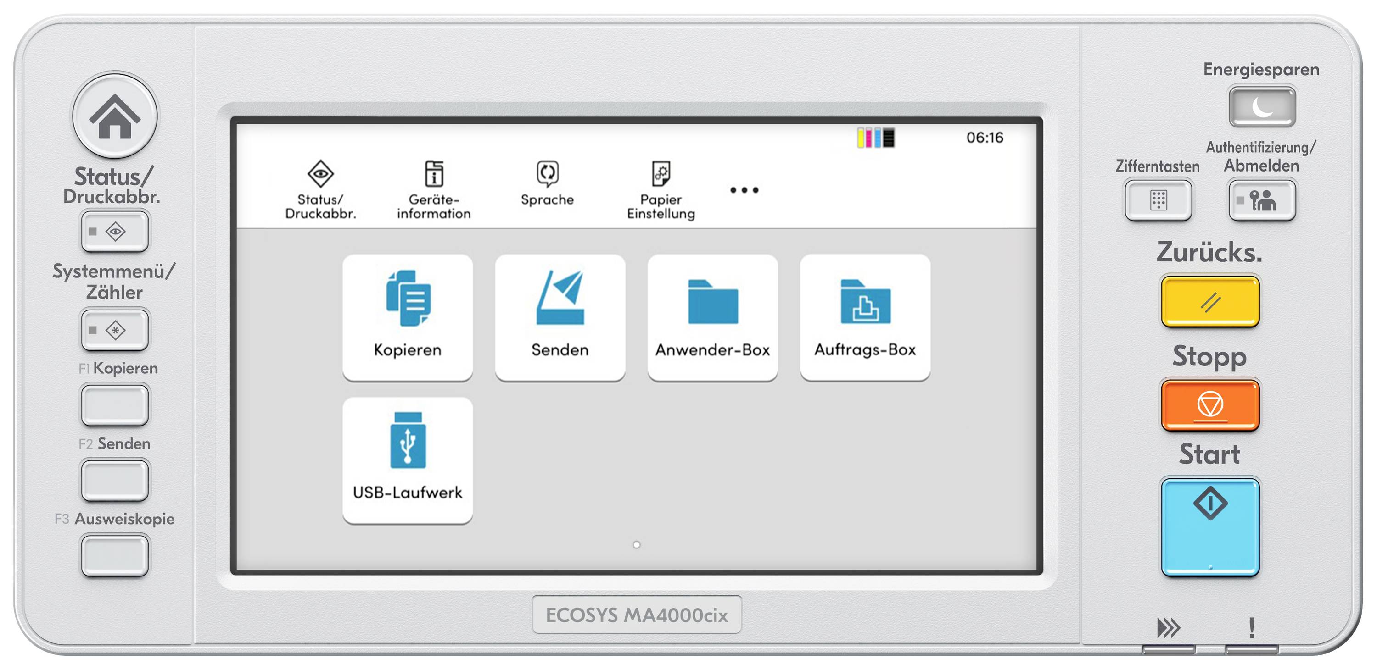Screen dimensions: 1377x670
Task: Open the Kopieren tile
Action: click(x=408, y=318)
